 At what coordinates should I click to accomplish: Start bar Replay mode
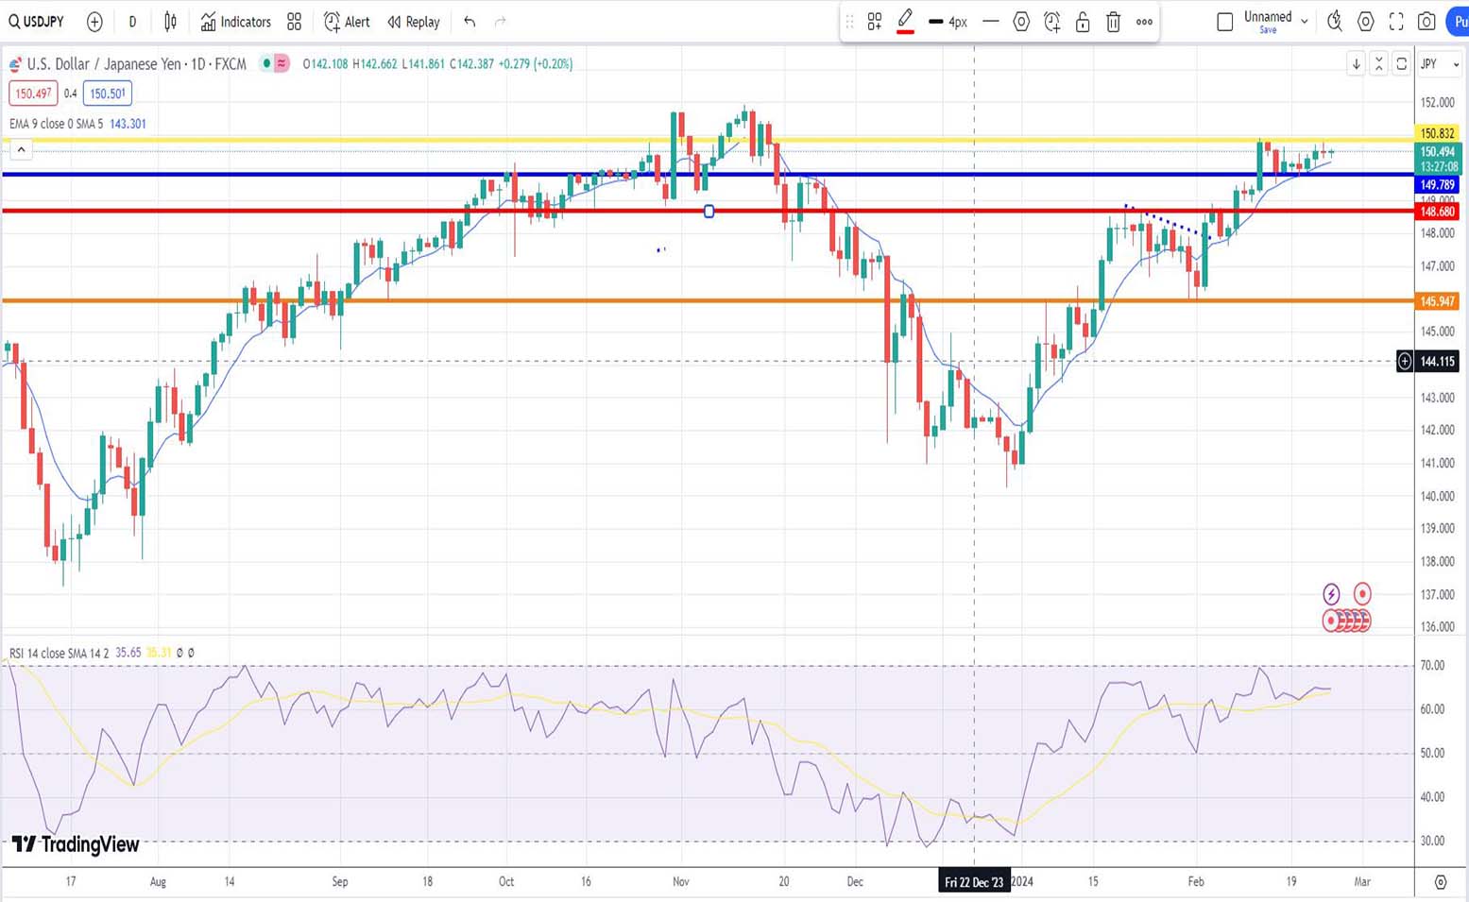coord(414,22)
